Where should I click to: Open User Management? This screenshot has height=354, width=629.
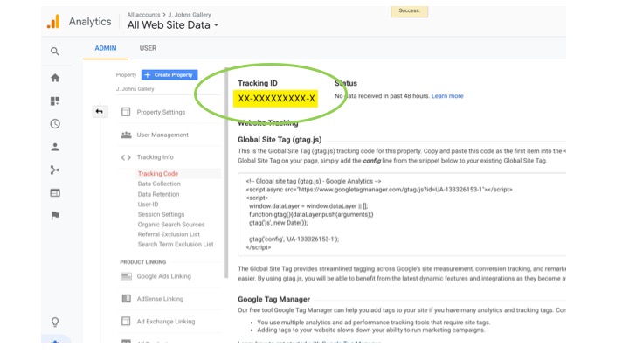pyautogui.click(x=162, y=135)
